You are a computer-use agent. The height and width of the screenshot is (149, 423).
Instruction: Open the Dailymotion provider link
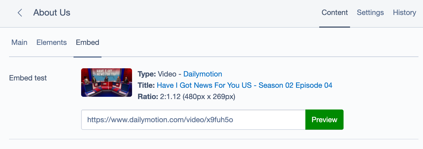pos(202,74)
